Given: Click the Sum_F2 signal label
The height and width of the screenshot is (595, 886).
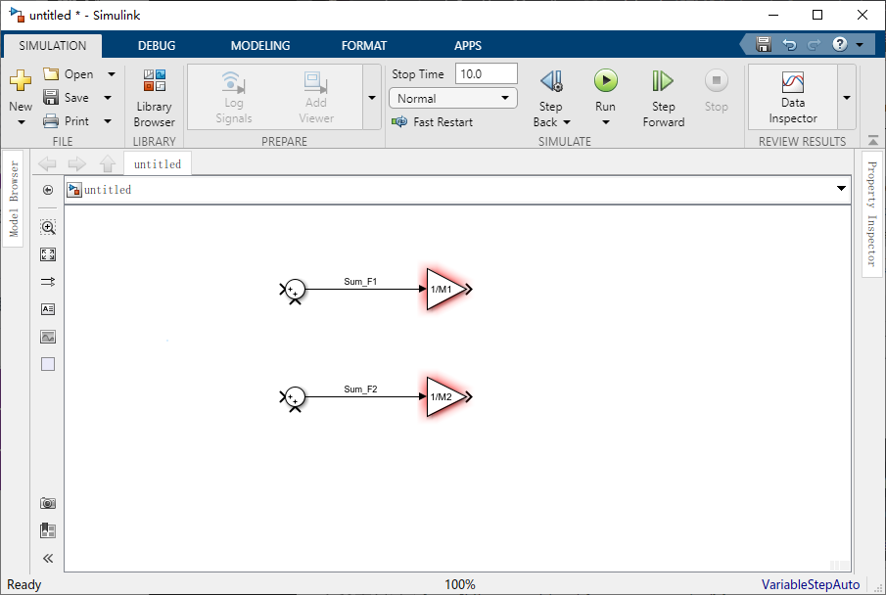Looking at the screenshot, I should click(x=360, y=389).
